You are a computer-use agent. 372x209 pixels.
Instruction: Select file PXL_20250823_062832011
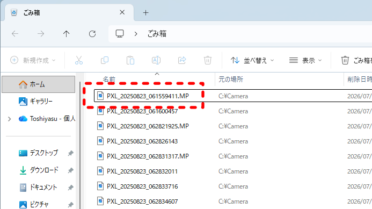142,171
